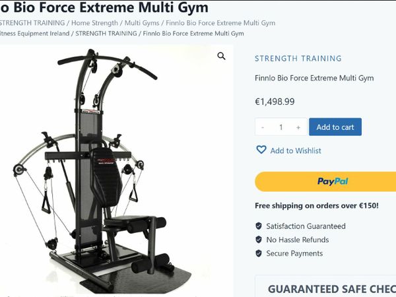Click the Guaranteed Safe Checkout box
The height and width of the screenshot is (297, 396).
click(x=325, y=286)
